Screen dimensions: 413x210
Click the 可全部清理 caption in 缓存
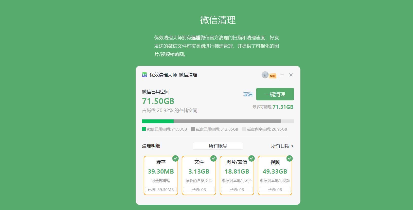tap(161, 181)
